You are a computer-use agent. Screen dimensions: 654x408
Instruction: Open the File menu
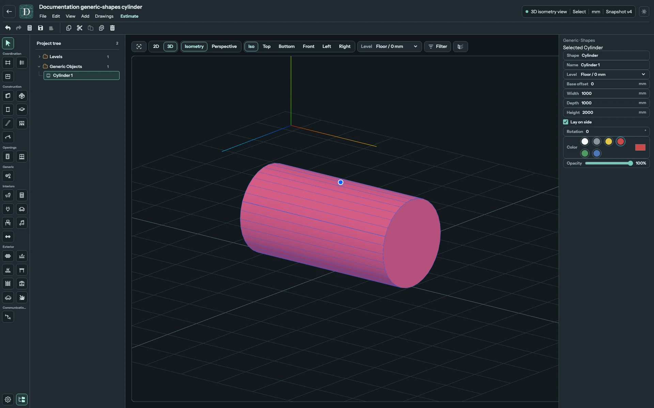click(43, 16)
